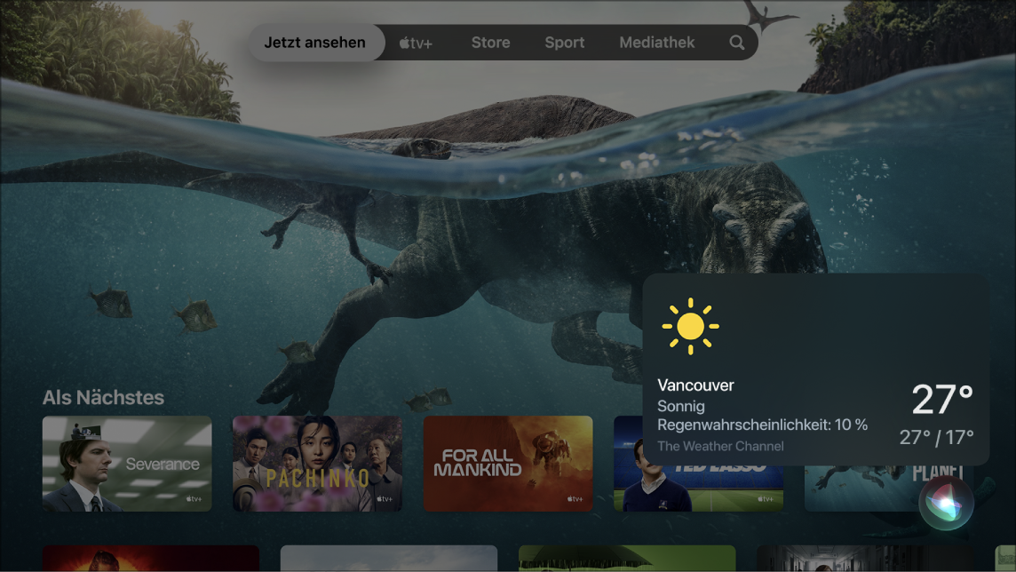
Task: Go to the Mediathek tab
Action: [656, 43]
